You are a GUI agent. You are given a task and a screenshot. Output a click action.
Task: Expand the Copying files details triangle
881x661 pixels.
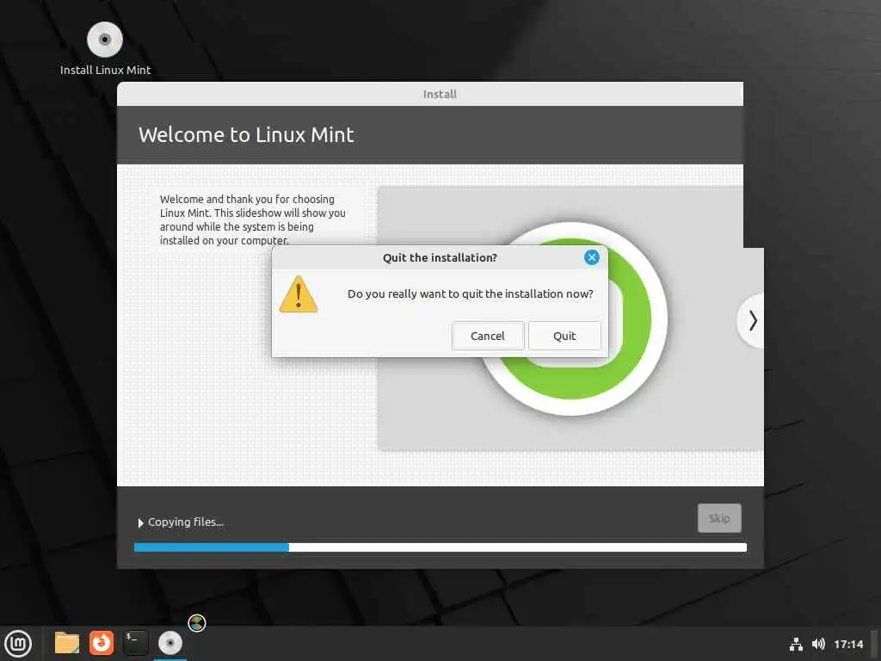pyautogui.click(x=140, y=522)
